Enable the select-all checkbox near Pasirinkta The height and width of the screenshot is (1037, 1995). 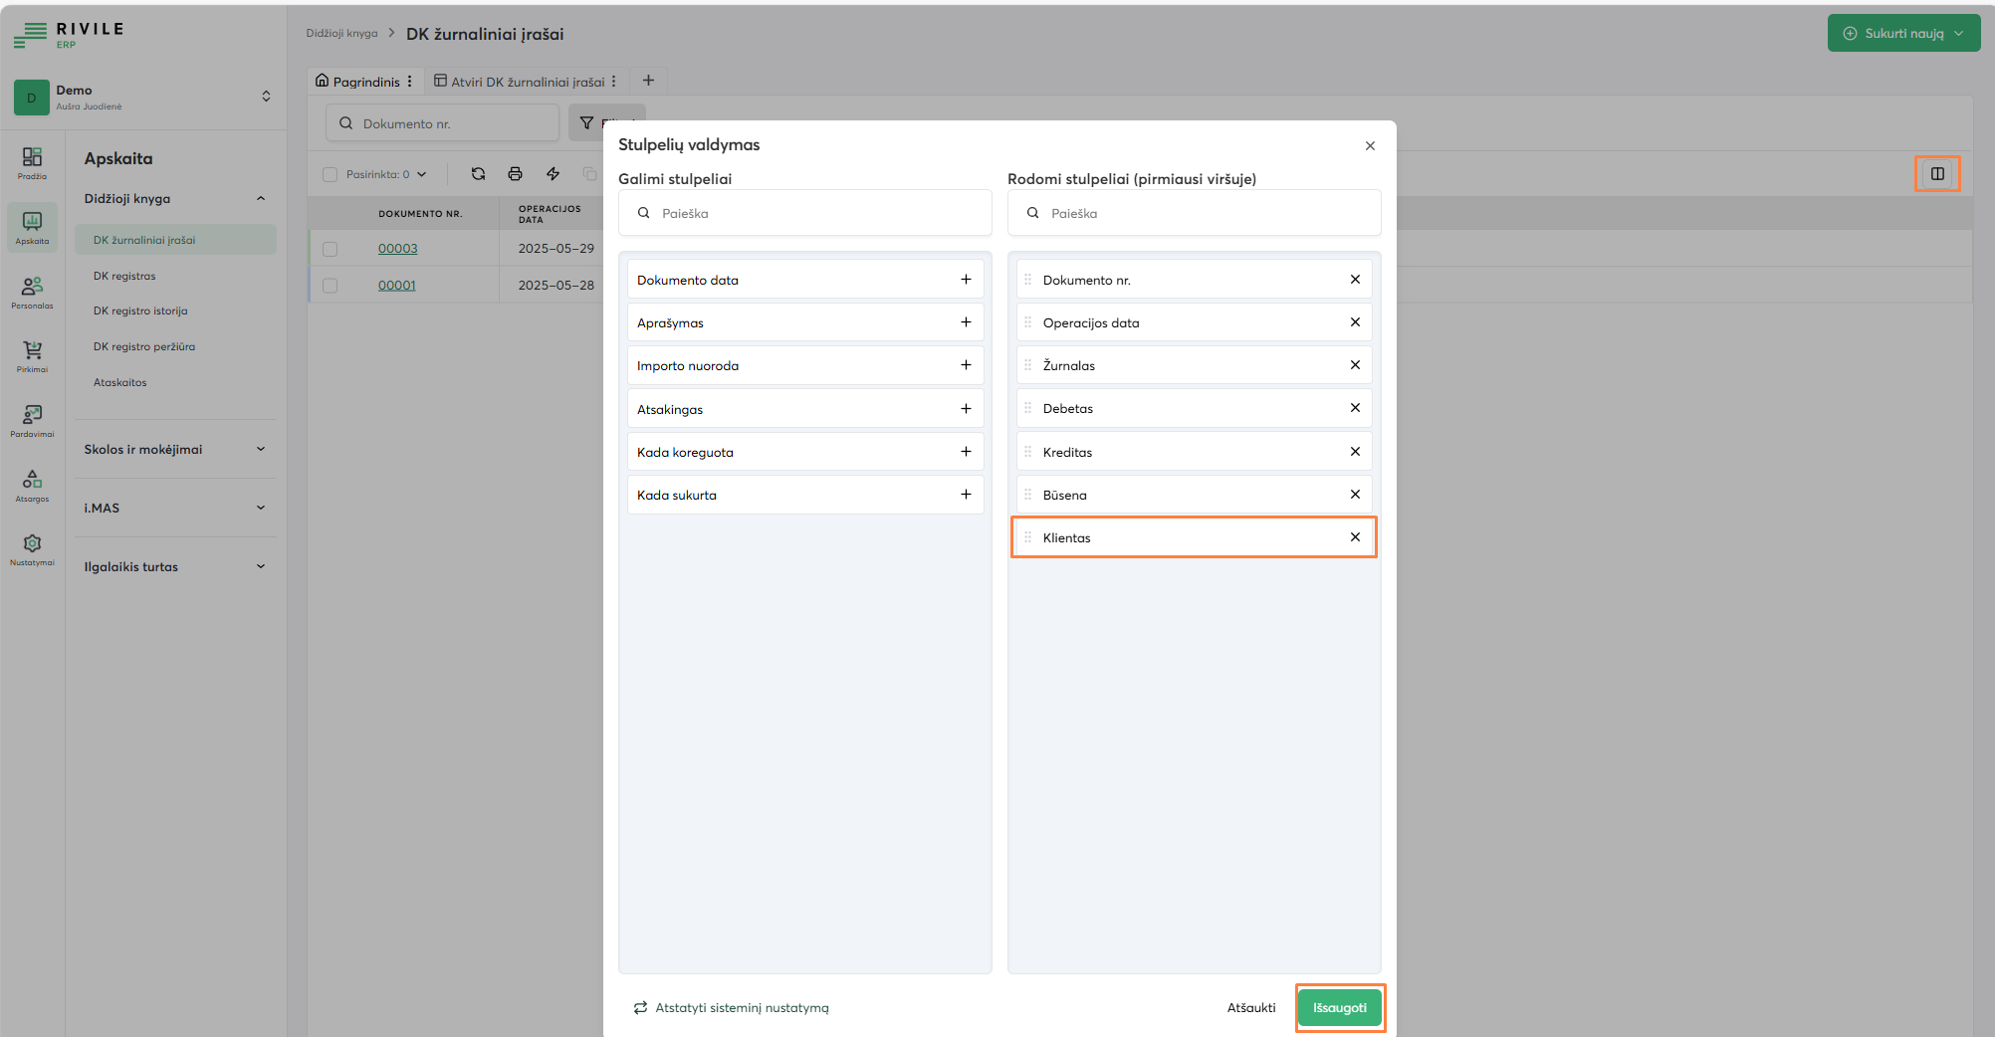[331, 173]
